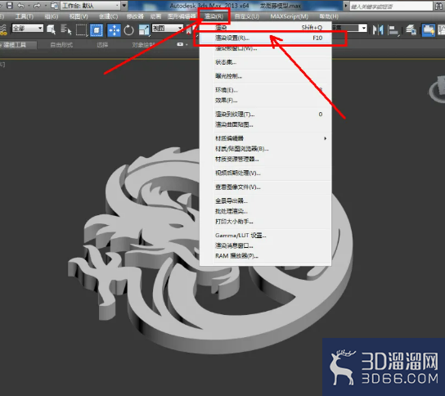
Task: Click the Mirror tool icon
Action: tap(378, 29)
